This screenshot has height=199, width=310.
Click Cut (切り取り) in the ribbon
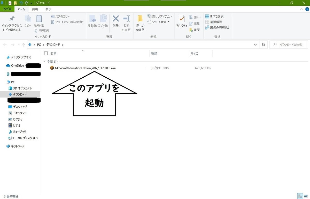(42, 31)
